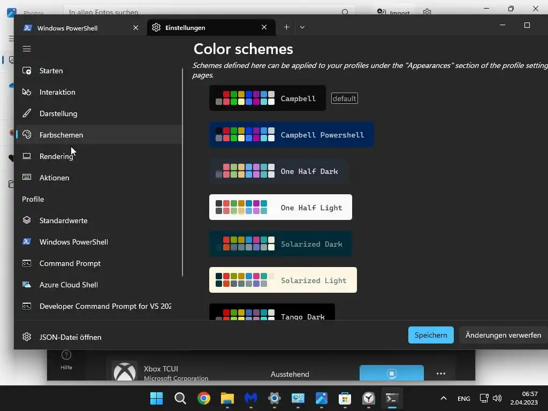This screenshot has height=411, width=548.
Task: Click the Interaktion cursor icon
Action: point(27,92)
